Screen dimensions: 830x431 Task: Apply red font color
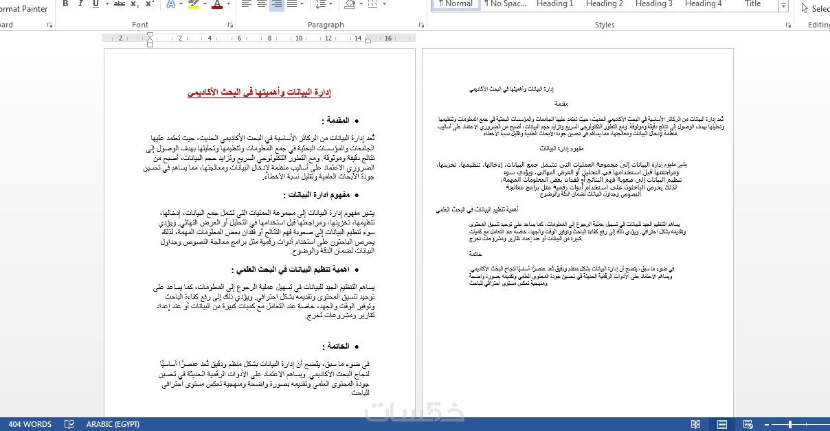(x=217, y=4)
